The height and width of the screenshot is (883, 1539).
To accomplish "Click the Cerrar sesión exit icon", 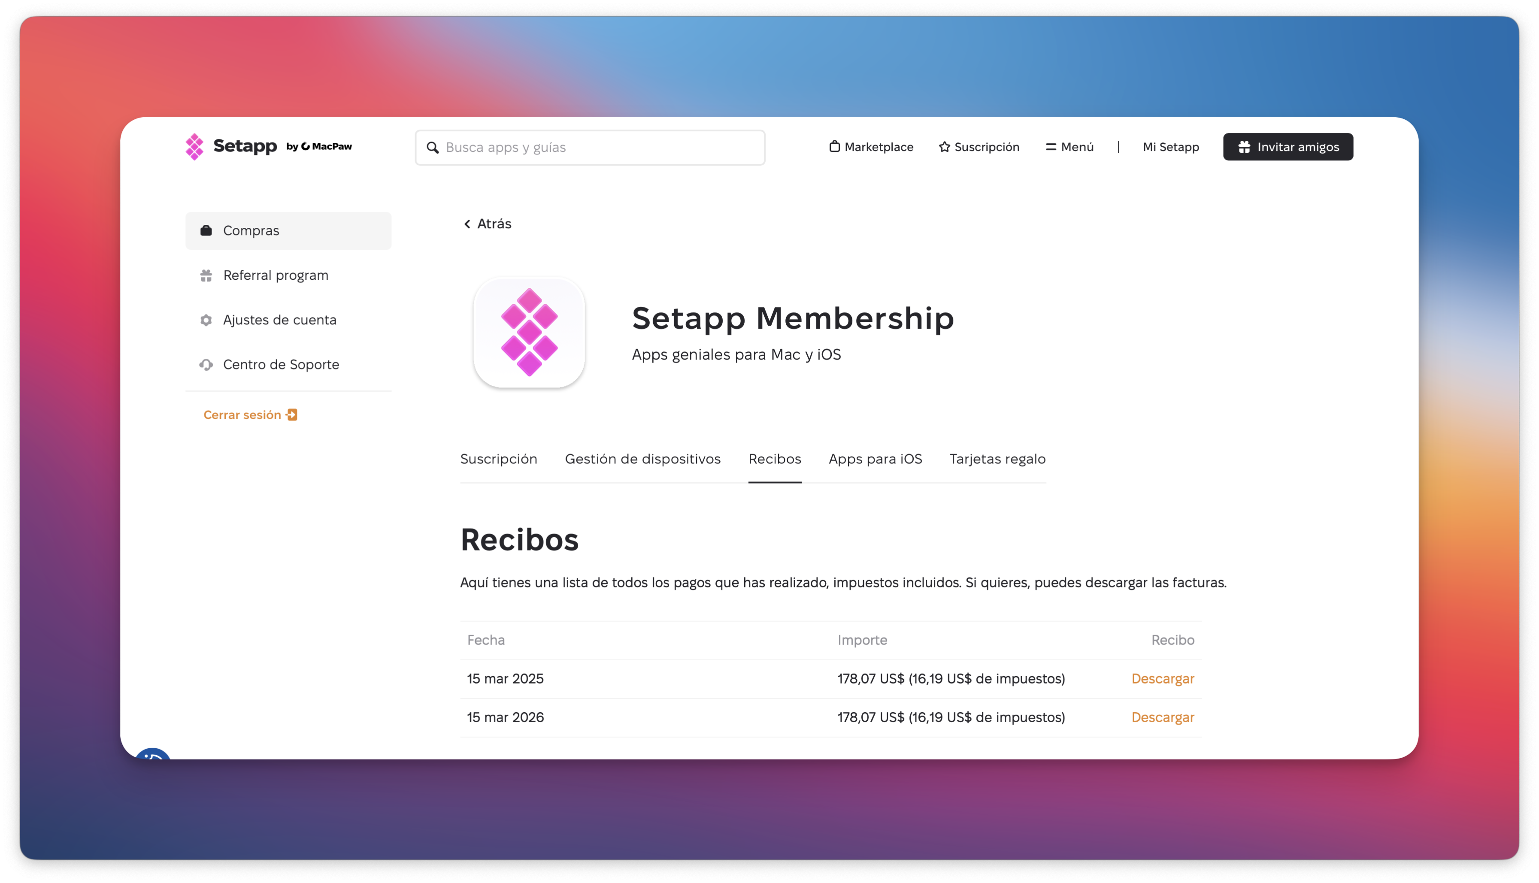I will 292,415.
